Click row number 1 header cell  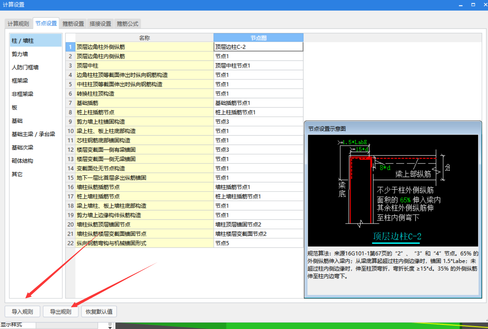71,47
